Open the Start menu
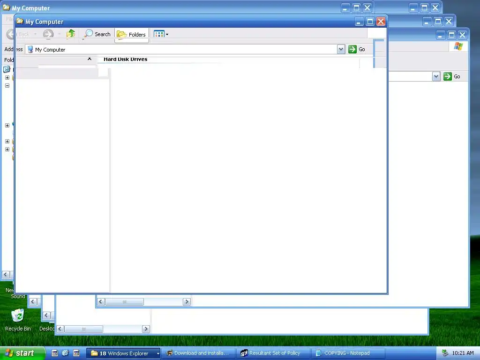 (x=22, y=353)
